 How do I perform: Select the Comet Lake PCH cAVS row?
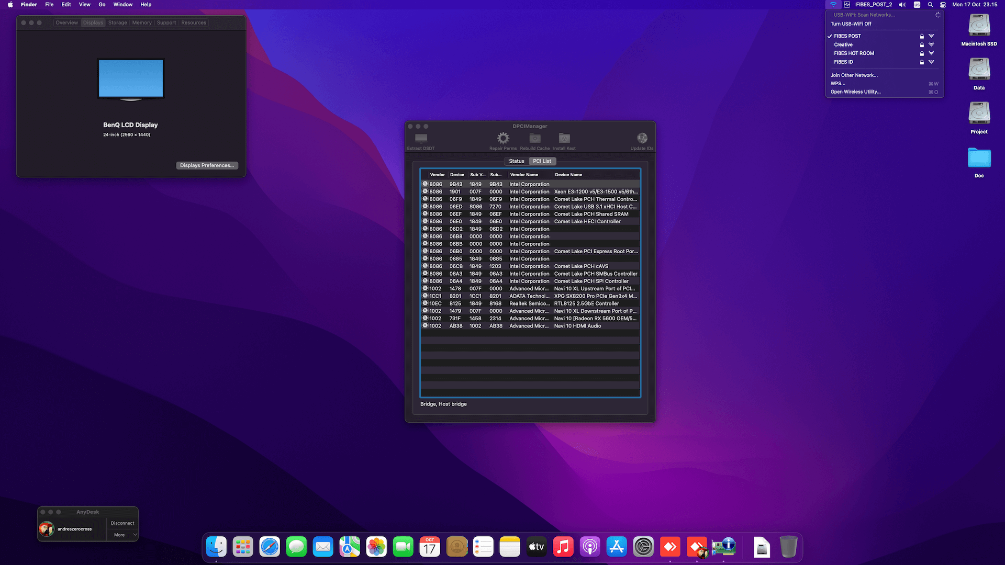click(530, 266)
